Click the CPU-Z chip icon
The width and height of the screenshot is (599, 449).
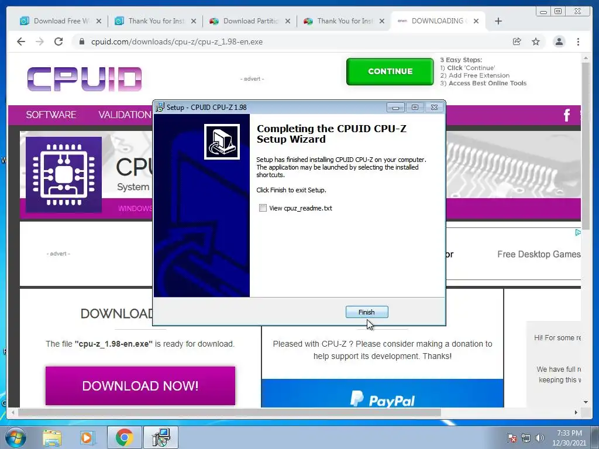tap(64, 174)
